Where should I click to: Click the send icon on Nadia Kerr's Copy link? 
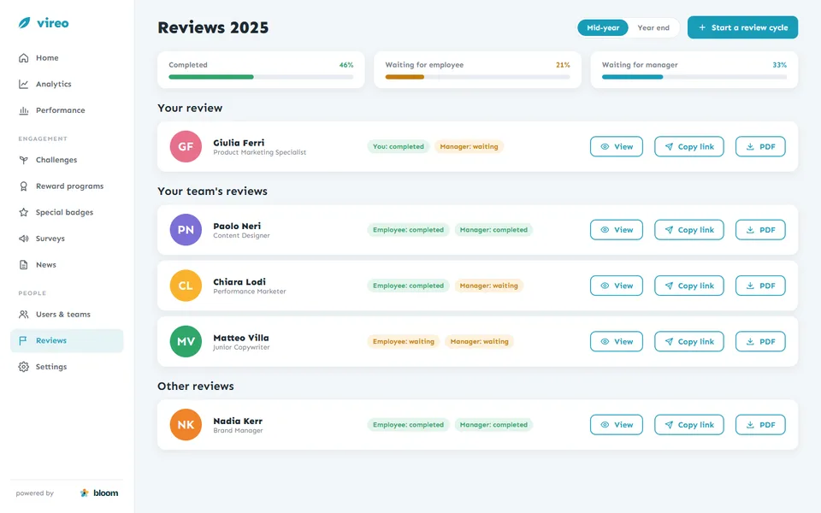[669, 425]
